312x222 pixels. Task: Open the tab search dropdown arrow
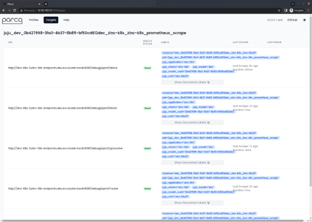click(x=293, y=3)
